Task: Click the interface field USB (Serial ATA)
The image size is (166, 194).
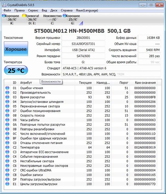Action: [x=83, y=50]
